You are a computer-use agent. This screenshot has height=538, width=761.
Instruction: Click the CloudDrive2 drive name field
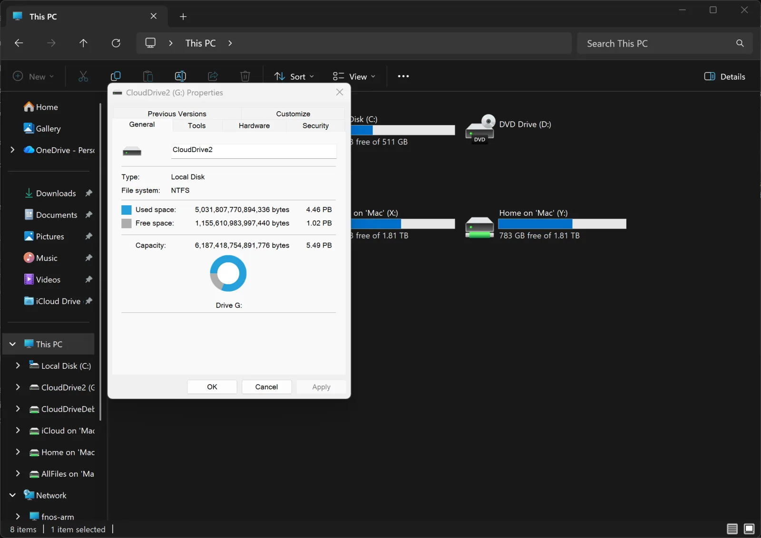click(x=254, y=150)
